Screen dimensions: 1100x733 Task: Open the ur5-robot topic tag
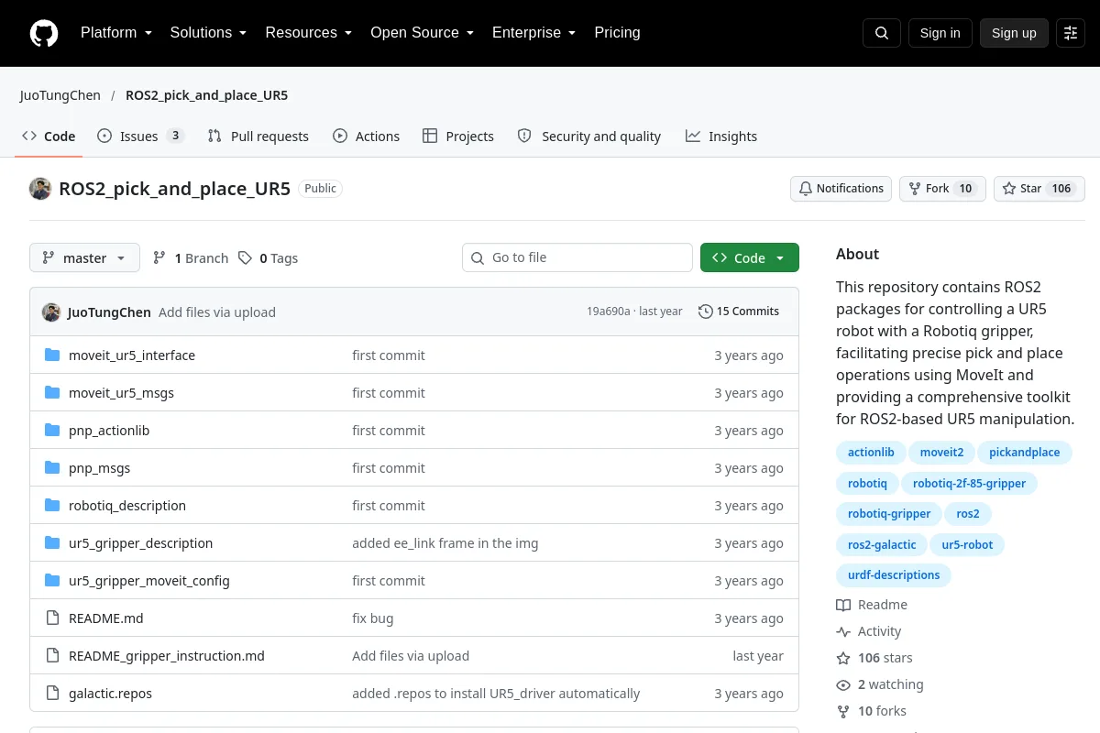coord(967,545)
